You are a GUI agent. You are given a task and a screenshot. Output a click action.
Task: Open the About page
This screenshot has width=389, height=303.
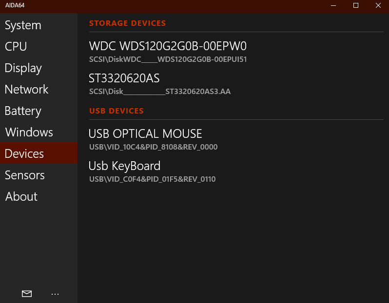tap(39, 197)
